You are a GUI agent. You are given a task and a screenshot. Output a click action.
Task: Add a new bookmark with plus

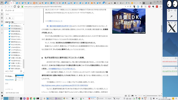tap(7, 18)
